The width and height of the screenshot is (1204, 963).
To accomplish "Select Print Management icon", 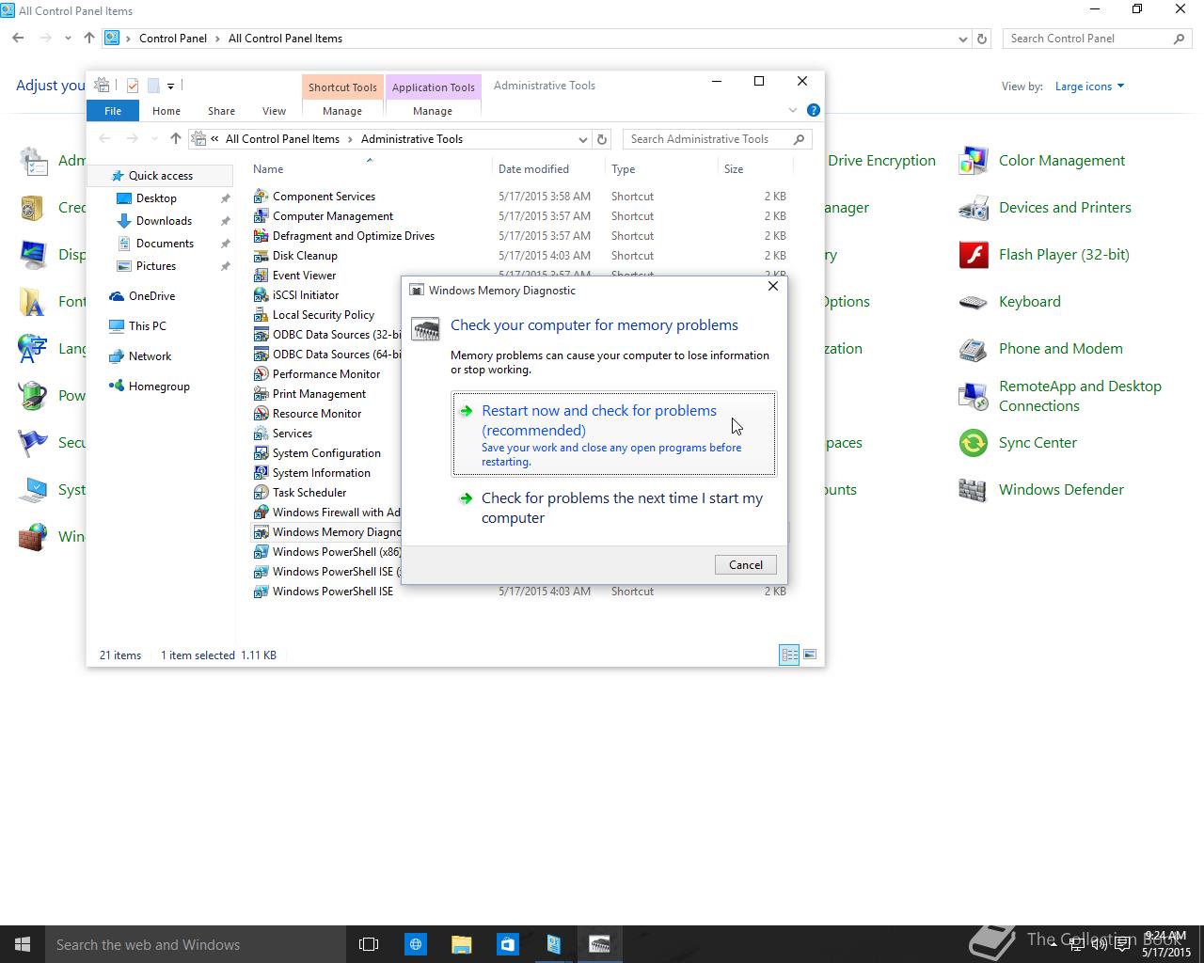I will (261, 394).
